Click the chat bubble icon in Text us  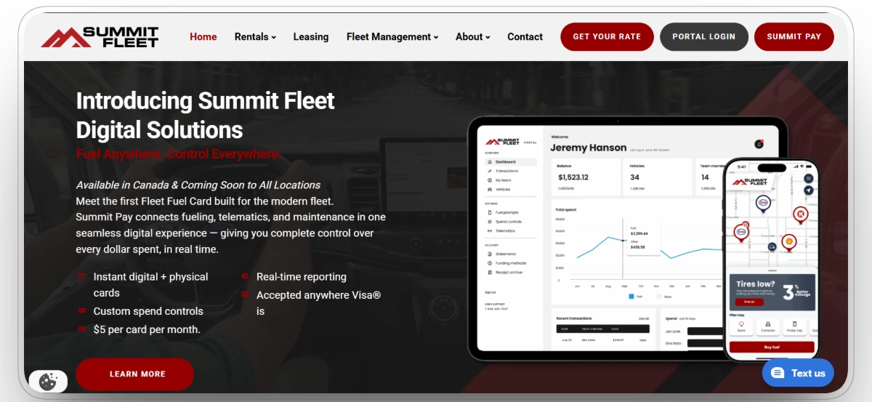(x=778, y=373)
